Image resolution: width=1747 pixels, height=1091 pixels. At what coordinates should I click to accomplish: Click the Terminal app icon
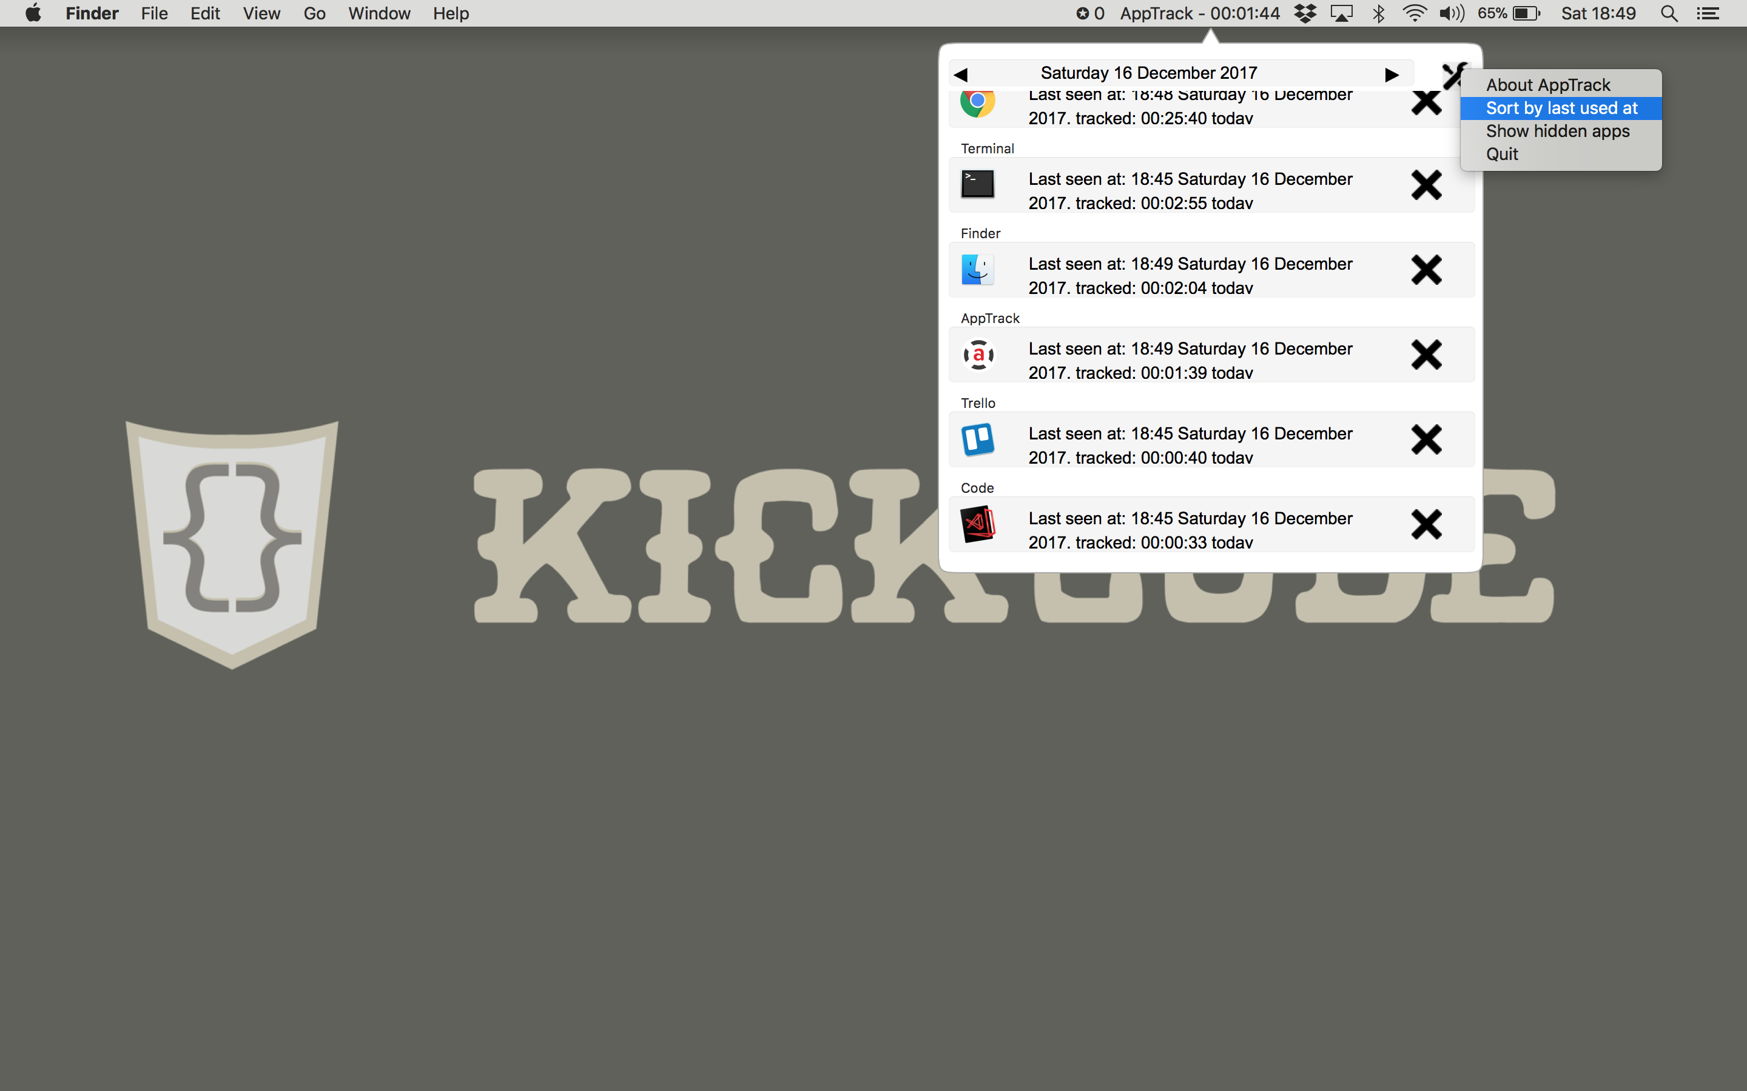[x=977, y=185]
